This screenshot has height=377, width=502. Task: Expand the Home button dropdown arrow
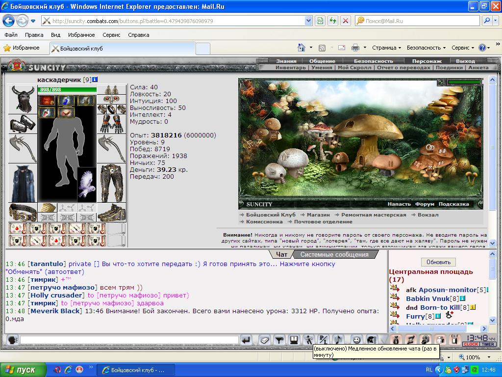(311, 48)
